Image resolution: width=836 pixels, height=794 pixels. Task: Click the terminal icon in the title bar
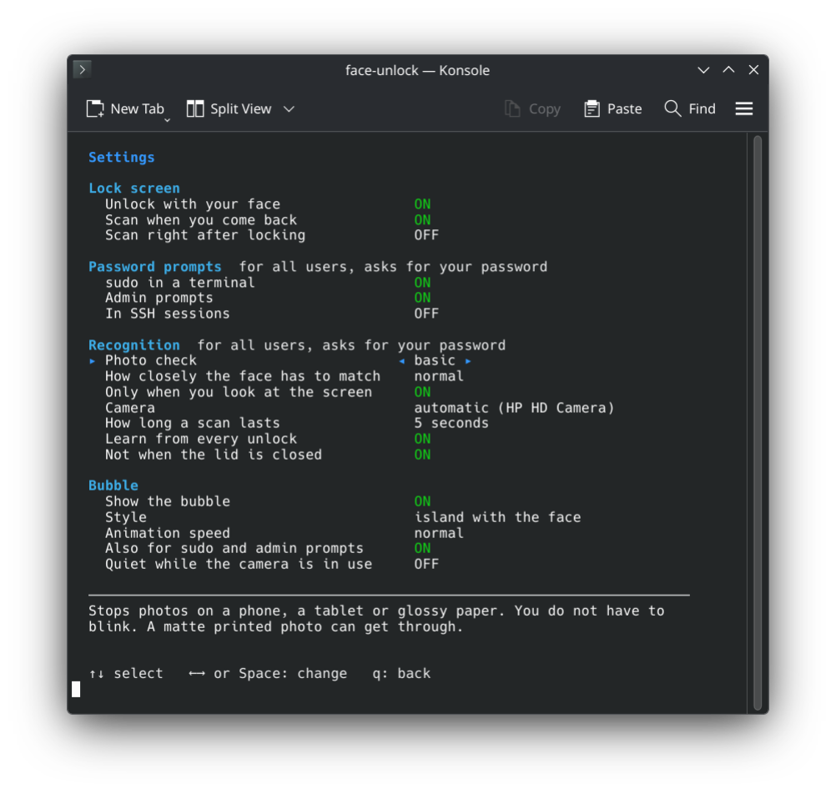tap(82, 69)
